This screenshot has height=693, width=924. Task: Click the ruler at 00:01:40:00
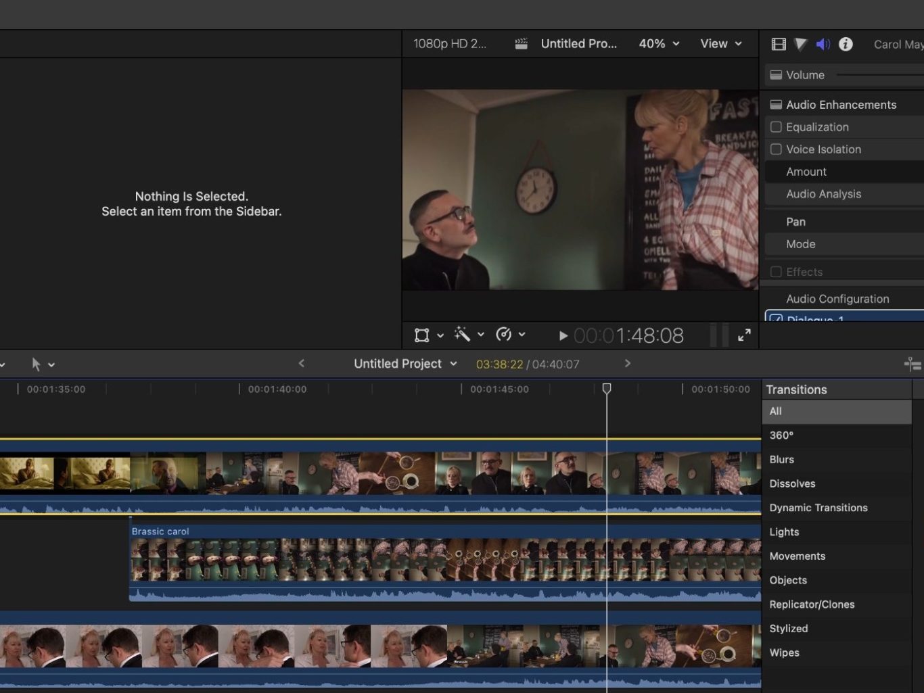pyautogui.click(x=277, y=389)
